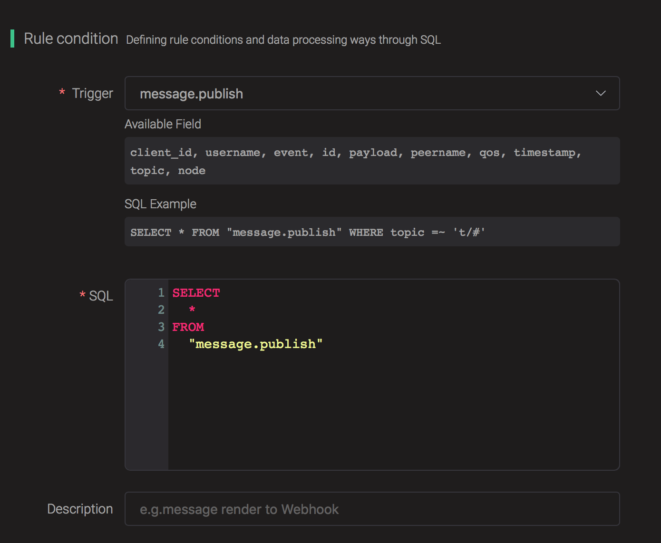The width and height of the screenshot is (661, 543).
Task: Click the Description field label
Action: click(x=80, y=509)
